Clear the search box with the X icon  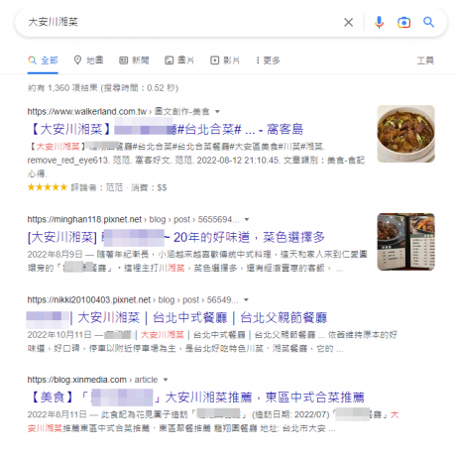tap(348, 23)
